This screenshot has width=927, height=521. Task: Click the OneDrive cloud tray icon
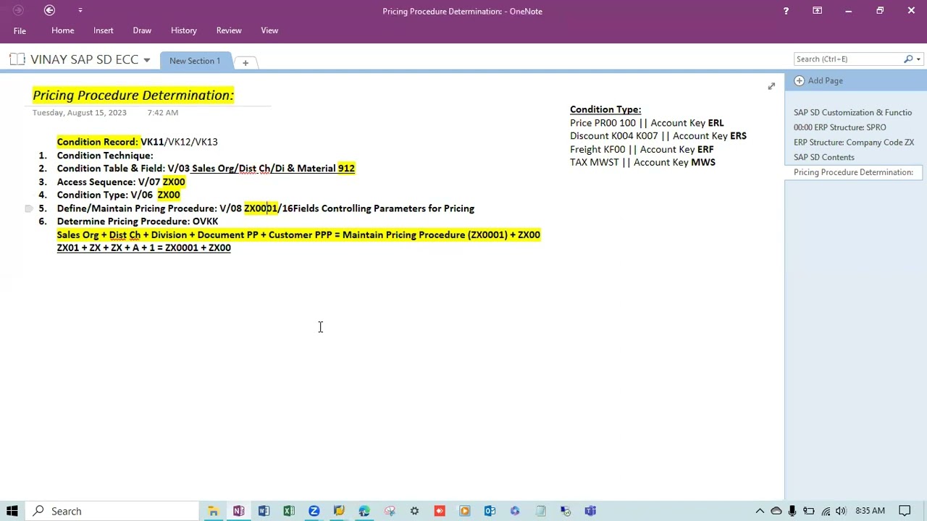(x=776, y=511)
